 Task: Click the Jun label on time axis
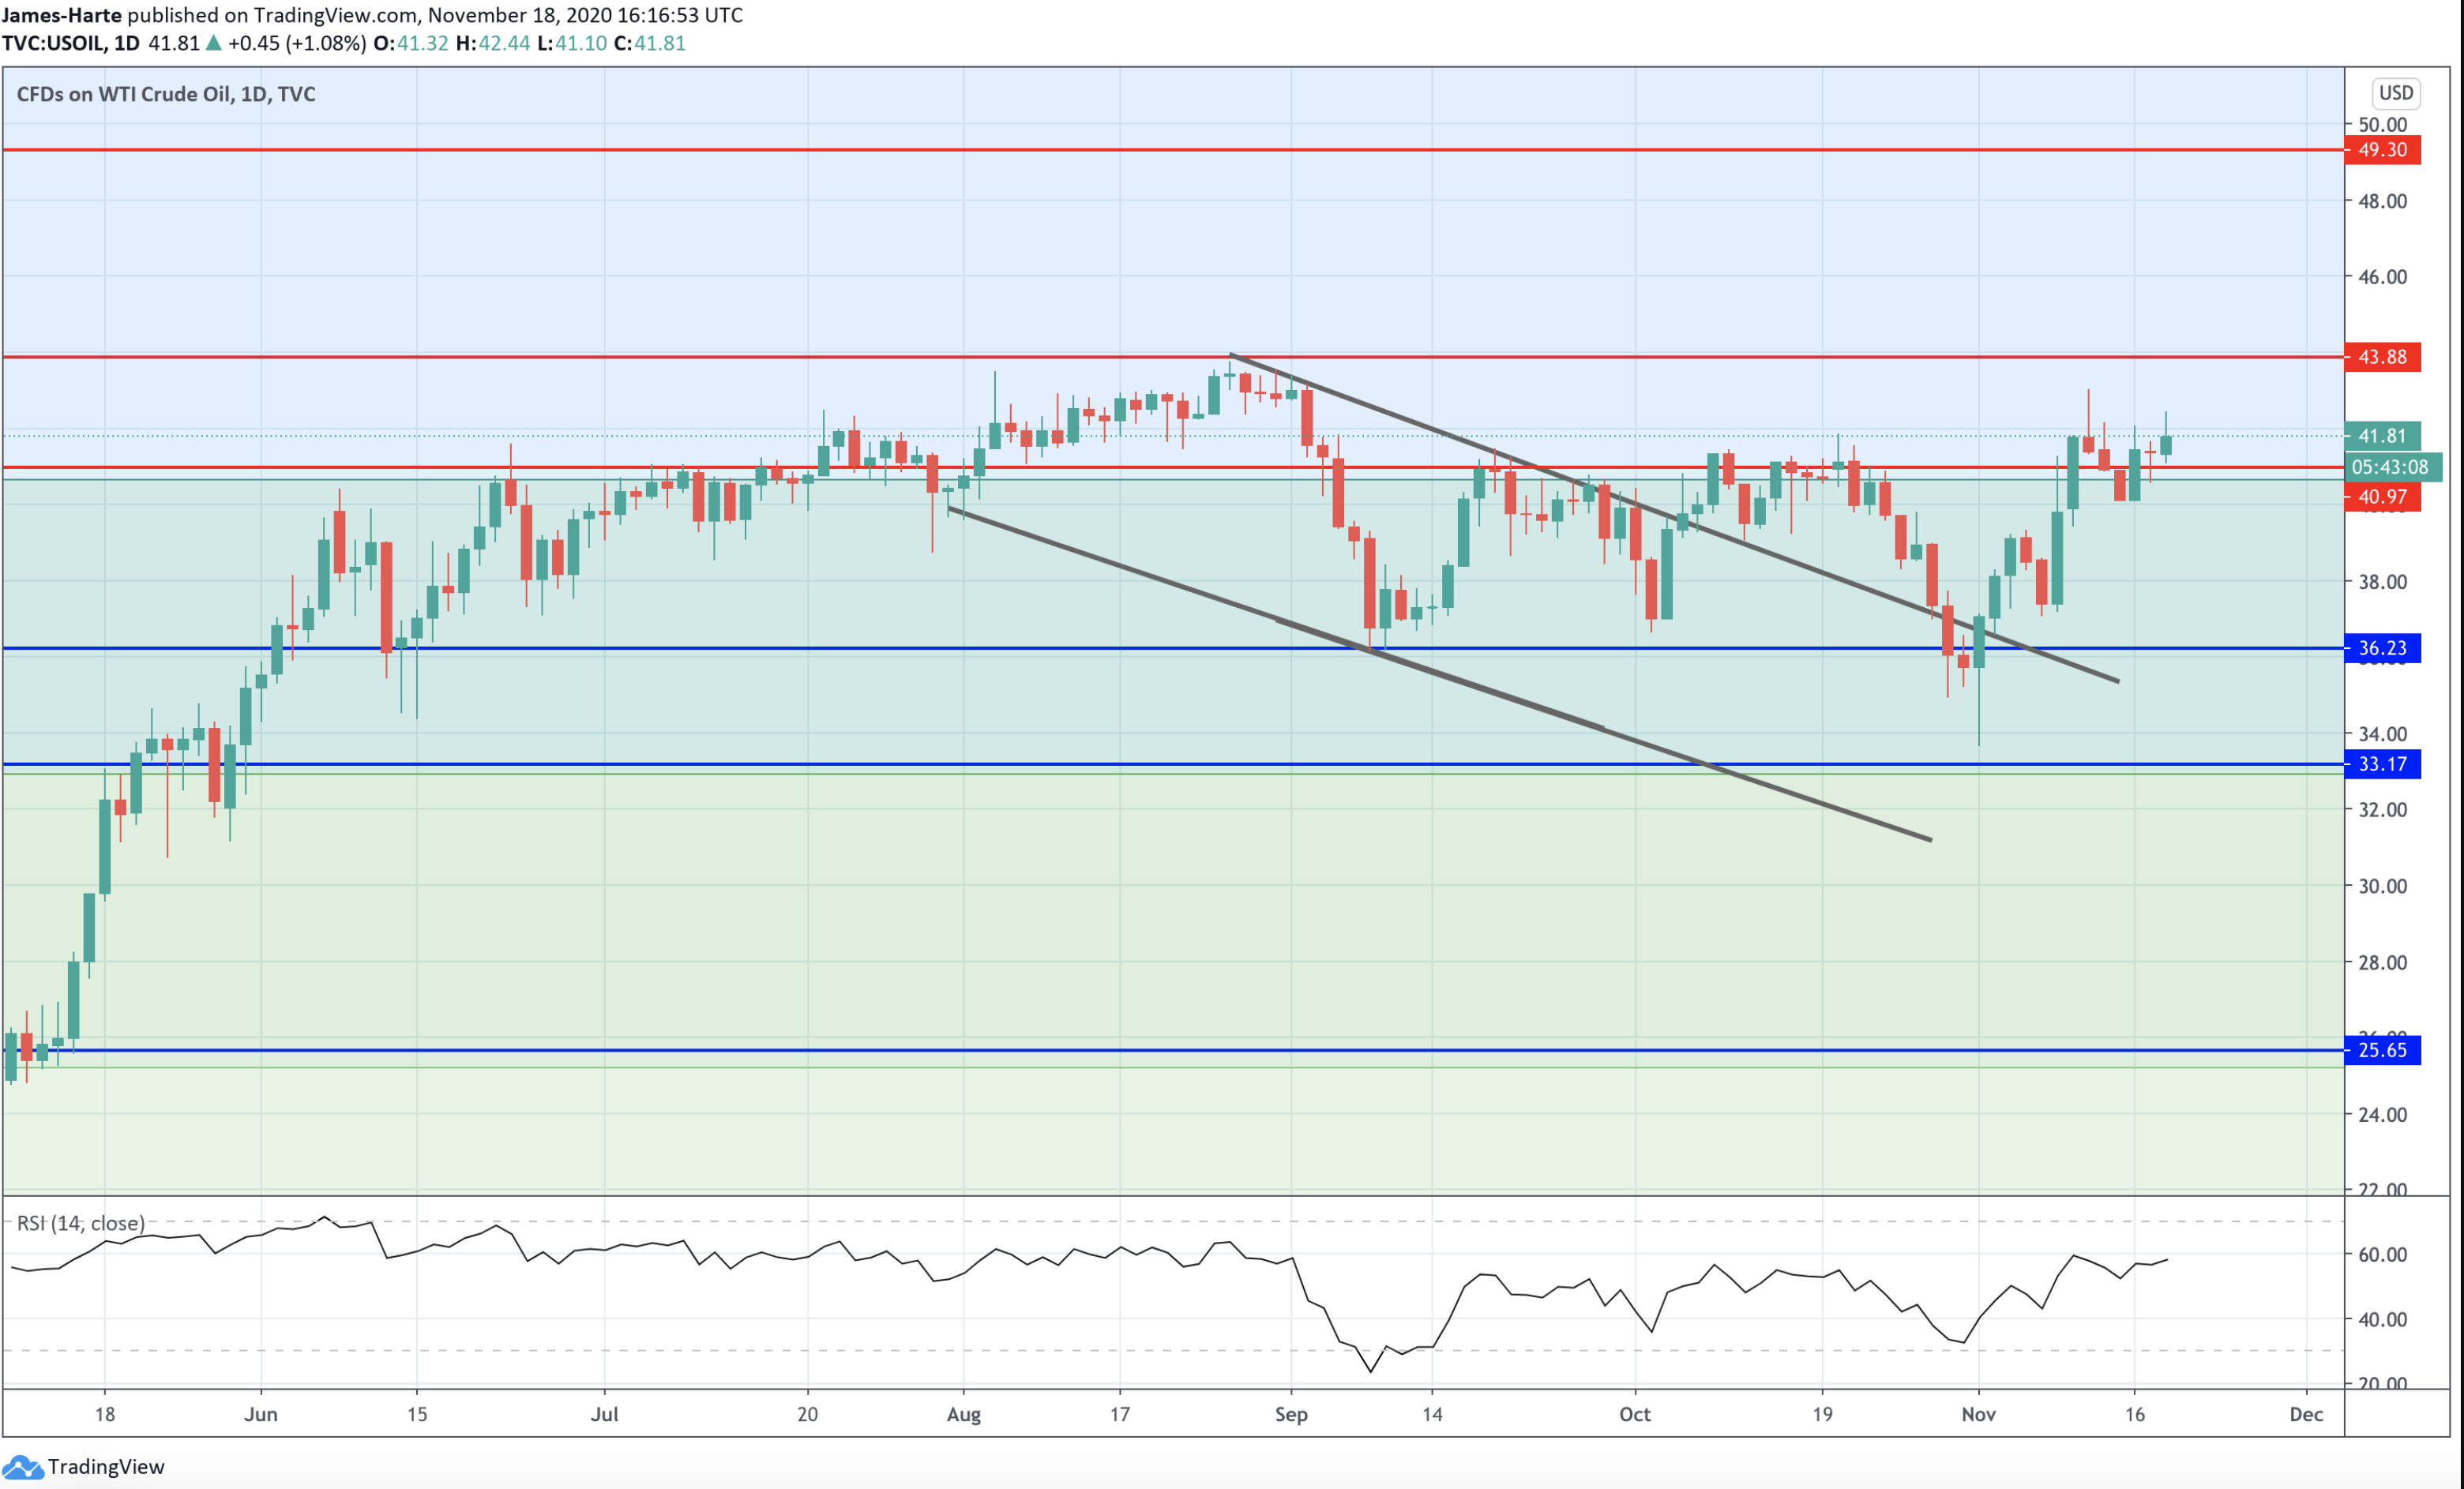261,1414
